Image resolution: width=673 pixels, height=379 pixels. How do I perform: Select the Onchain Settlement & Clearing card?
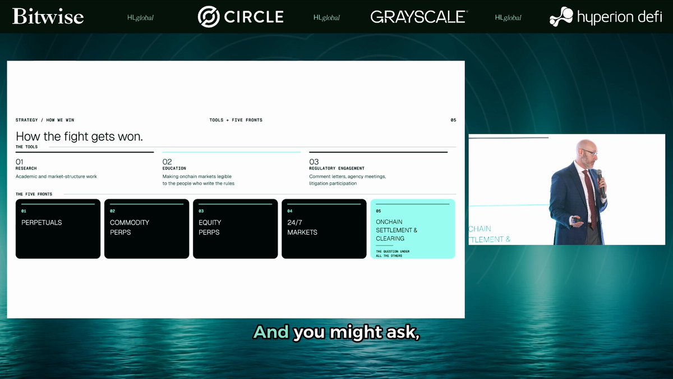[x=413, y=229]
